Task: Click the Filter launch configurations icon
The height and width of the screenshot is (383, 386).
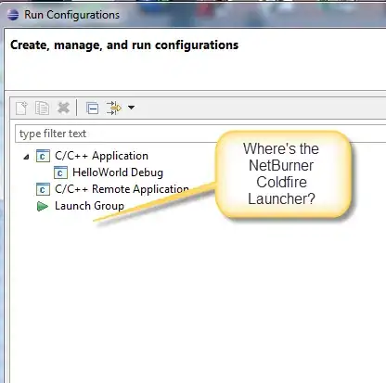Action: (113, 108)
